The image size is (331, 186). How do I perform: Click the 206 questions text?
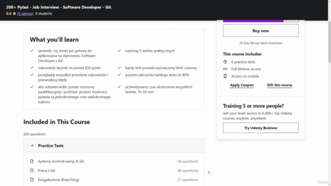click(35, 134)
